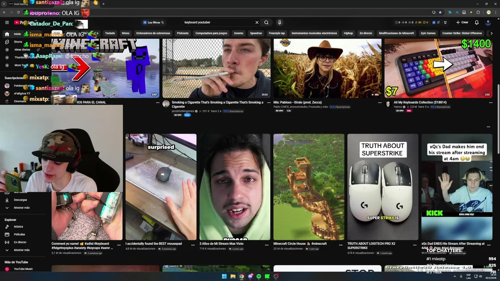Select the En directo filter chip
The height and width of the screenshot is (281, 500).
coord(366,33)
